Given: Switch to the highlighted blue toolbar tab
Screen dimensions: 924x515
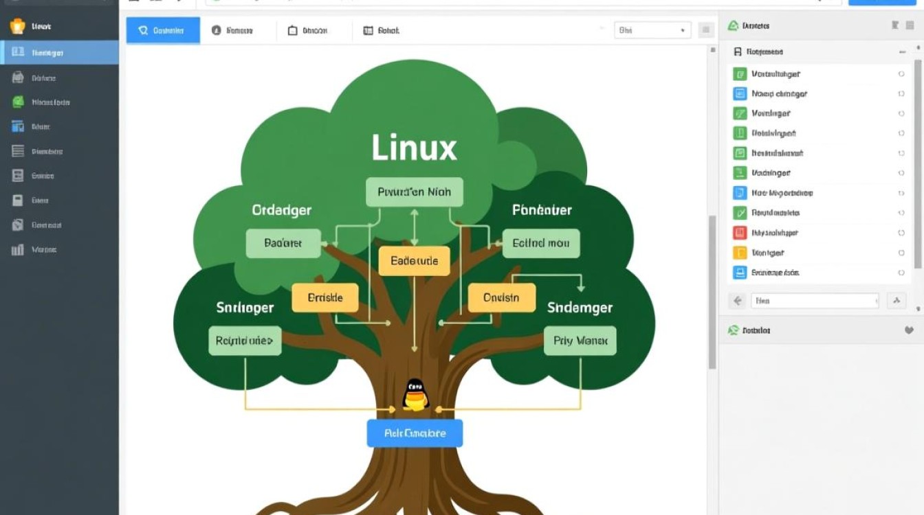Looking at the screenshot, I should [163, 30].
